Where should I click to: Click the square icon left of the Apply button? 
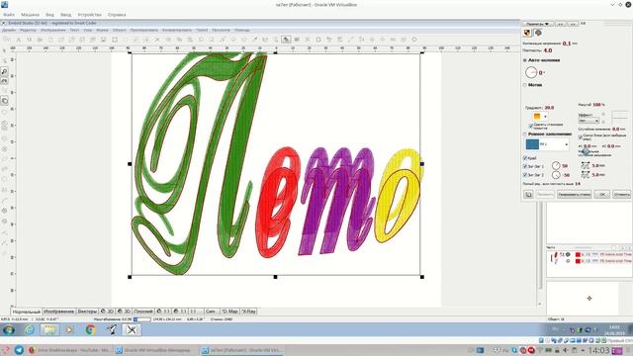(x=528, y=195)
